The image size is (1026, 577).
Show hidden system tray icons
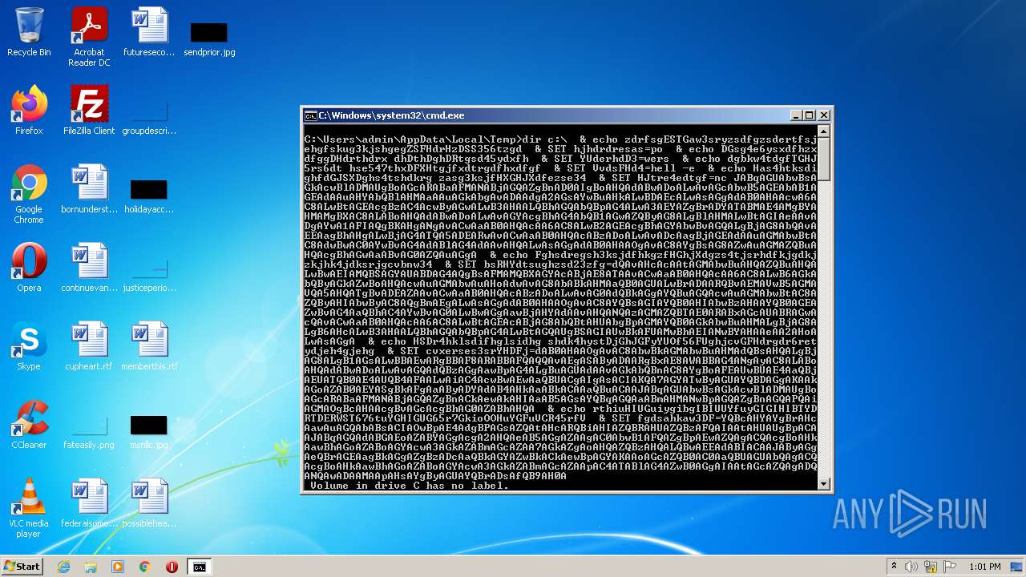coord(894,567)
